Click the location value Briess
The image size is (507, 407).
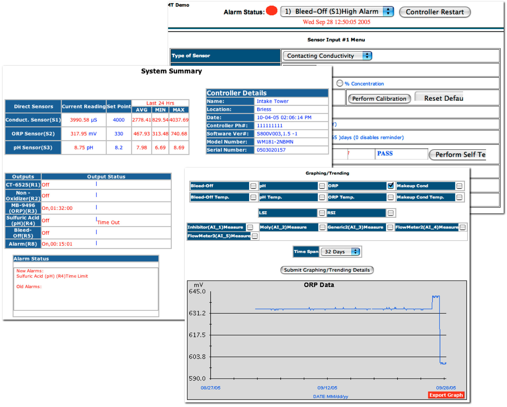(x=264, y=109)
